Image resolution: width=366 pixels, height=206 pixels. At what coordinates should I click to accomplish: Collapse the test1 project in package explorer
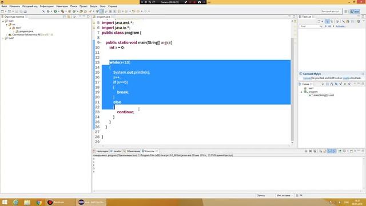(x=3, y=21)
